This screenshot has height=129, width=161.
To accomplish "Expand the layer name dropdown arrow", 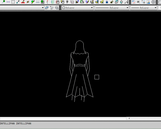I will click(43, 8).
